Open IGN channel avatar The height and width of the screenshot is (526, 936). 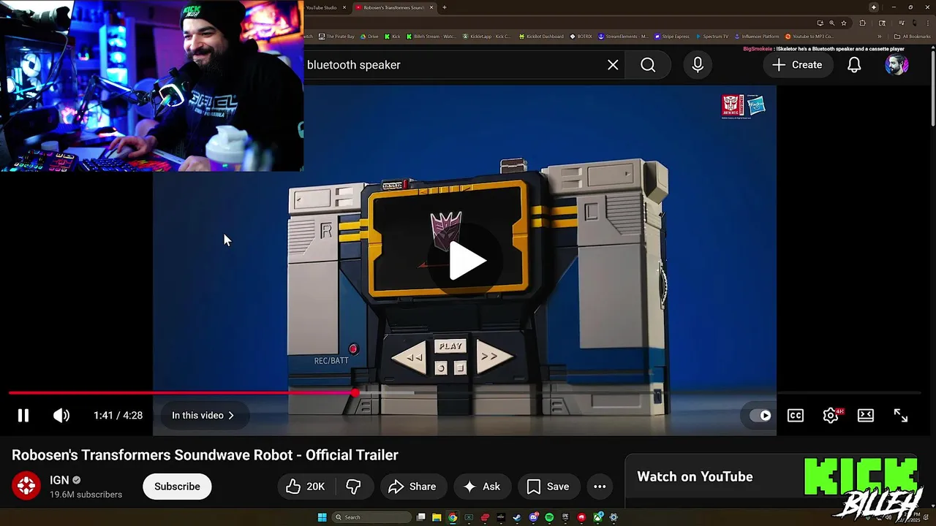coord(26,486)
